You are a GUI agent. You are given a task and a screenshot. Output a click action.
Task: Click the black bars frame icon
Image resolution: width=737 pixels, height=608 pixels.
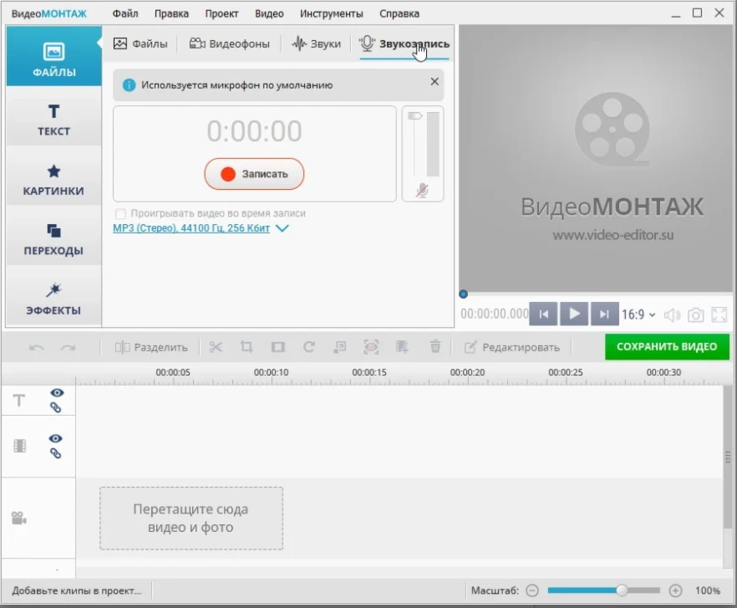[277, 347]
